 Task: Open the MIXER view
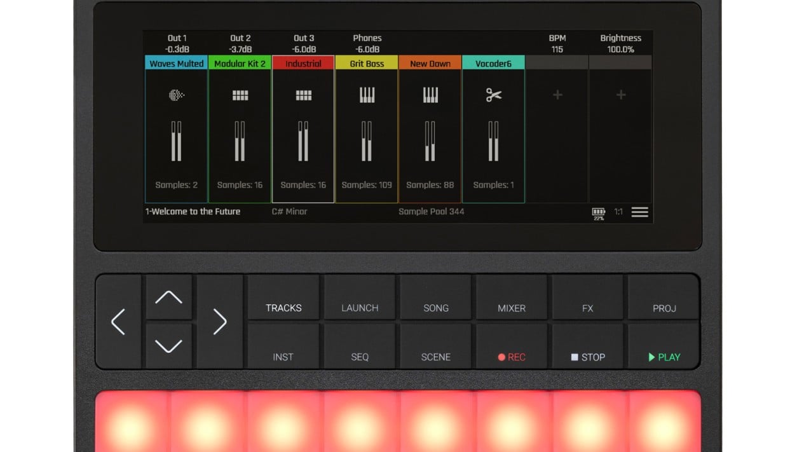(512, 298)
